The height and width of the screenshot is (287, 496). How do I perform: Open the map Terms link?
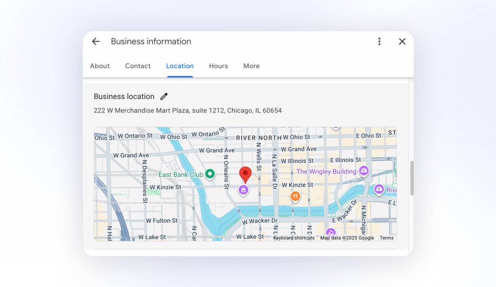click(x=387, y=238)
